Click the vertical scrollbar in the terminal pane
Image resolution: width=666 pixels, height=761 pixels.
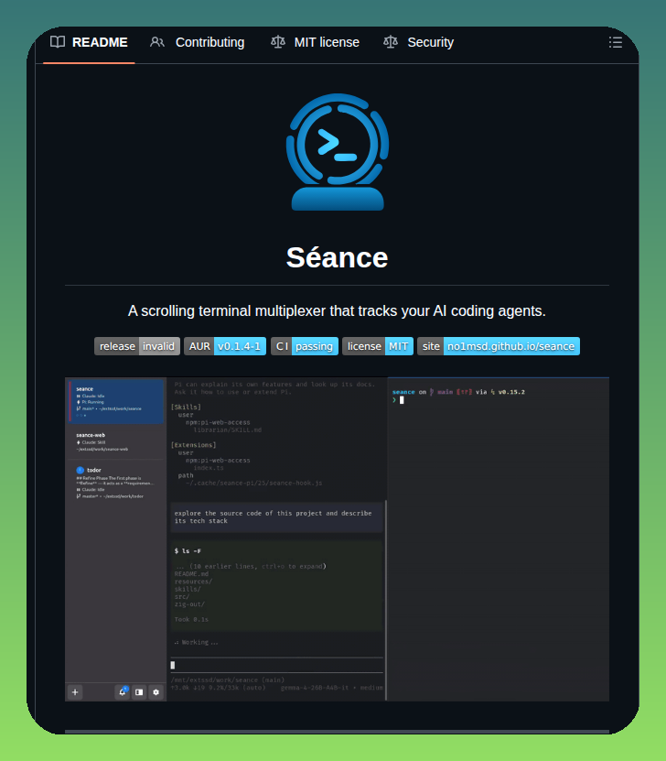pyautogui.click(x=386, y=600)
